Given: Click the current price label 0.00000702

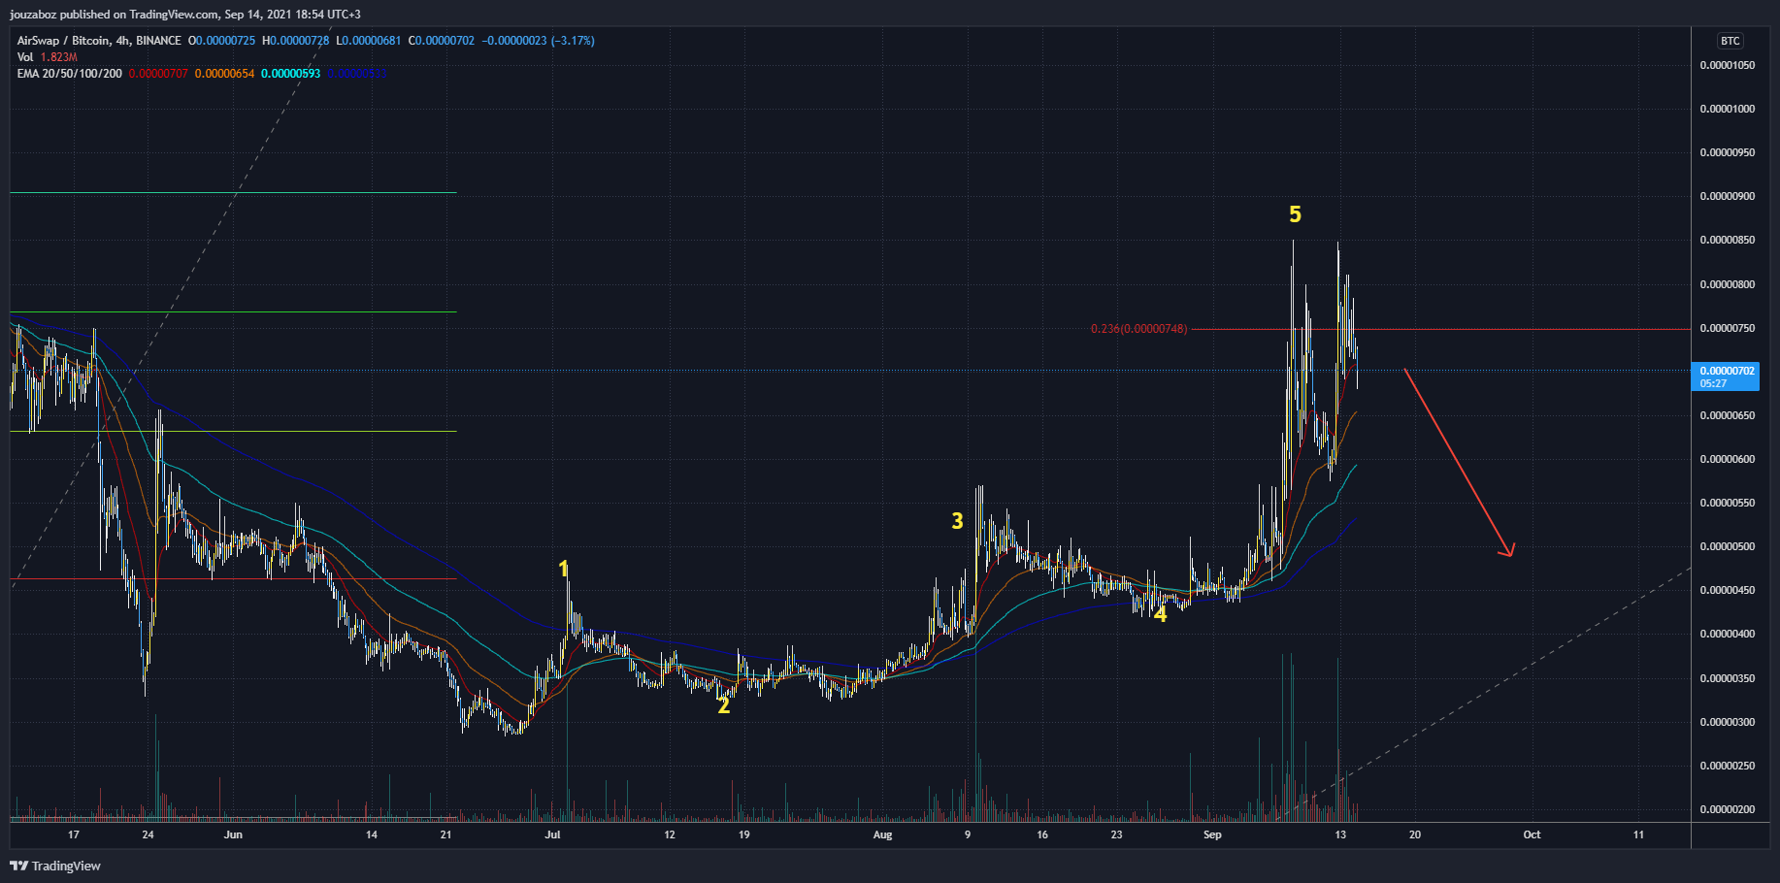Looking at the screenshot, I should point(1725,376).
